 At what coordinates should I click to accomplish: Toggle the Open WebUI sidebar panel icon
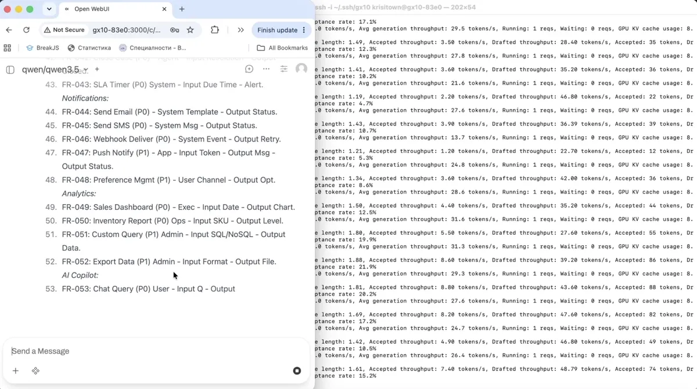click(10, 70)
